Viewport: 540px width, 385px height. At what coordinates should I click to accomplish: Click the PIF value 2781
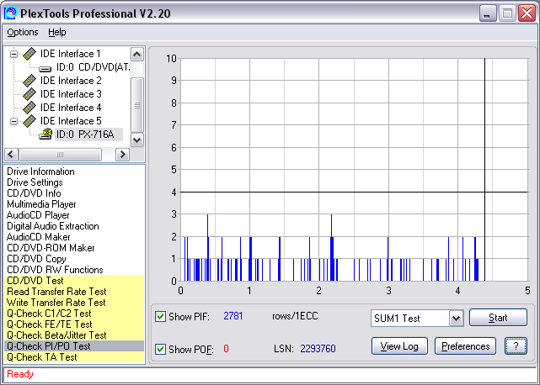[x=233, y=316]
